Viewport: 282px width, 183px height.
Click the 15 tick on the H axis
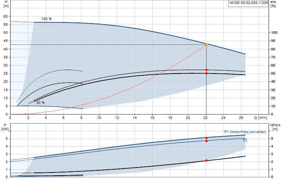coord(6,90)
